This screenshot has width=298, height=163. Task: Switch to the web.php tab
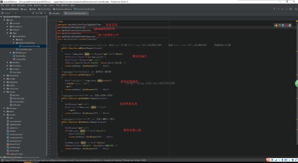[55, 13]
